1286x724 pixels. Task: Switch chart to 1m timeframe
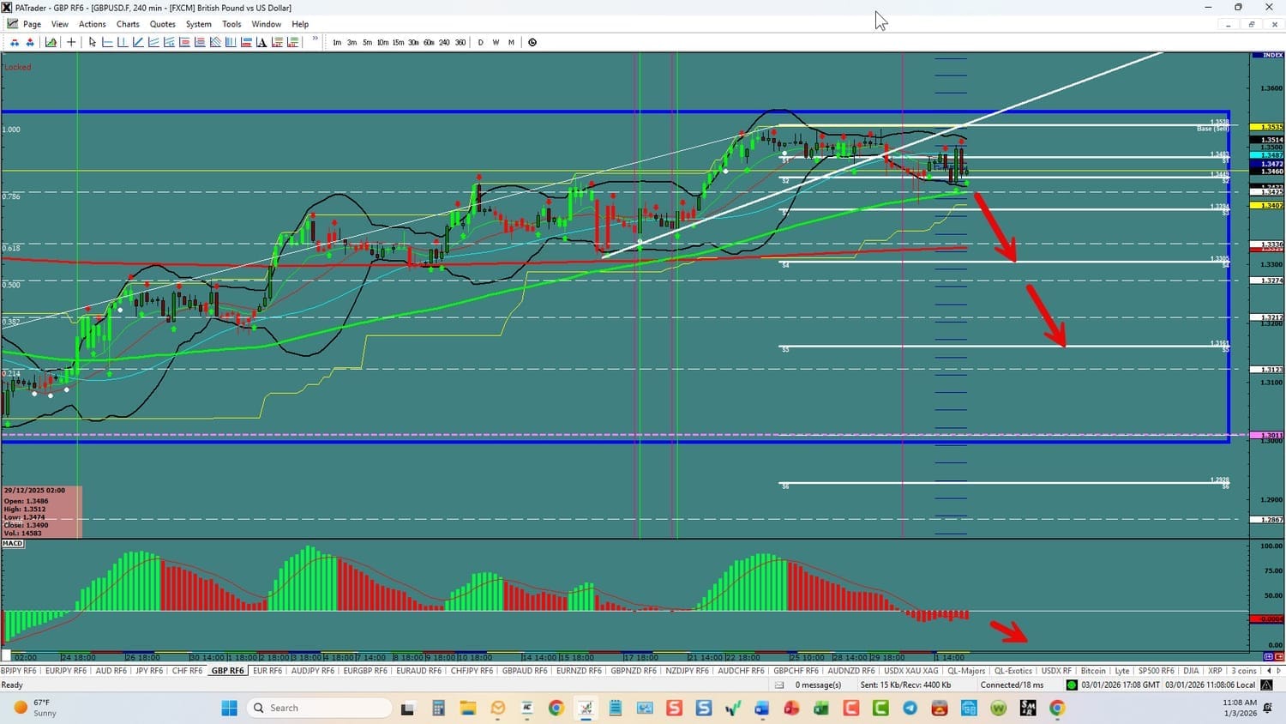pyautogui.click(x=337, y=42)
